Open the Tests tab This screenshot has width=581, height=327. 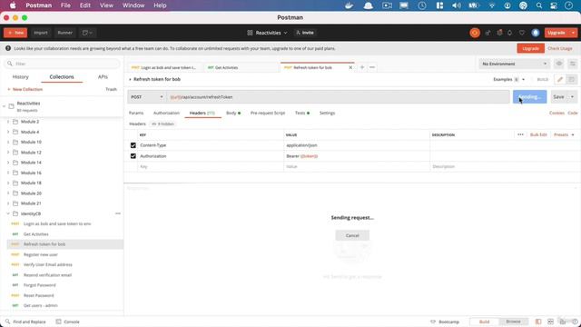[302, 113]
